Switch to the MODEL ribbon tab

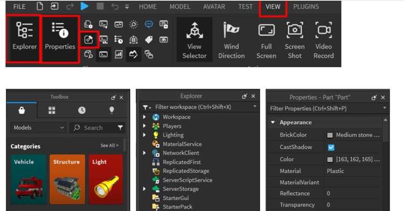[x=179, y=6]
